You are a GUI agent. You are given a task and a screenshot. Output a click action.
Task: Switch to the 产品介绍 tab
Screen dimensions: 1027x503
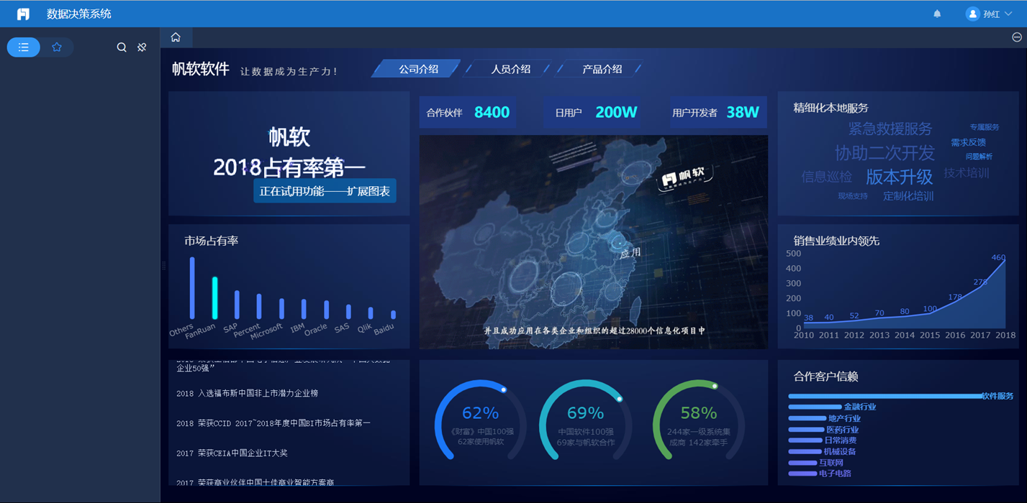(602, 69)
